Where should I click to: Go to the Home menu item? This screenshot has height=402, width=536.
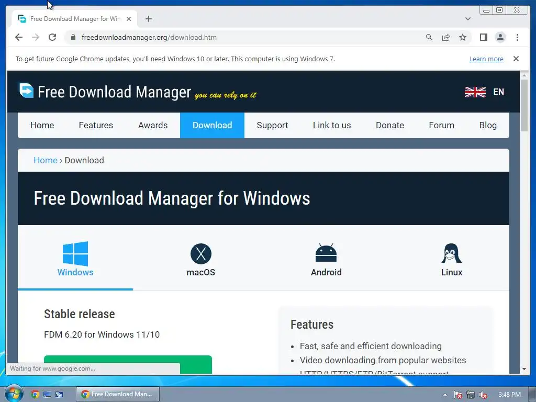42,125
